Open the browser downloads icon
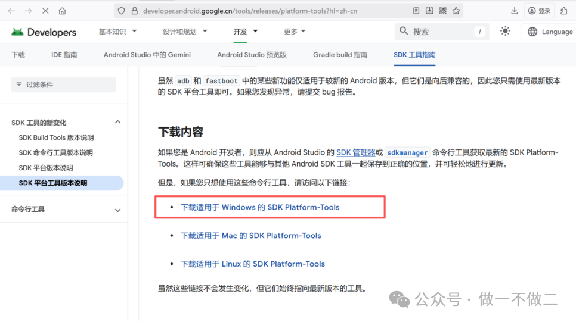The width and height of the screenshot is (576, 322). (514, 11)
